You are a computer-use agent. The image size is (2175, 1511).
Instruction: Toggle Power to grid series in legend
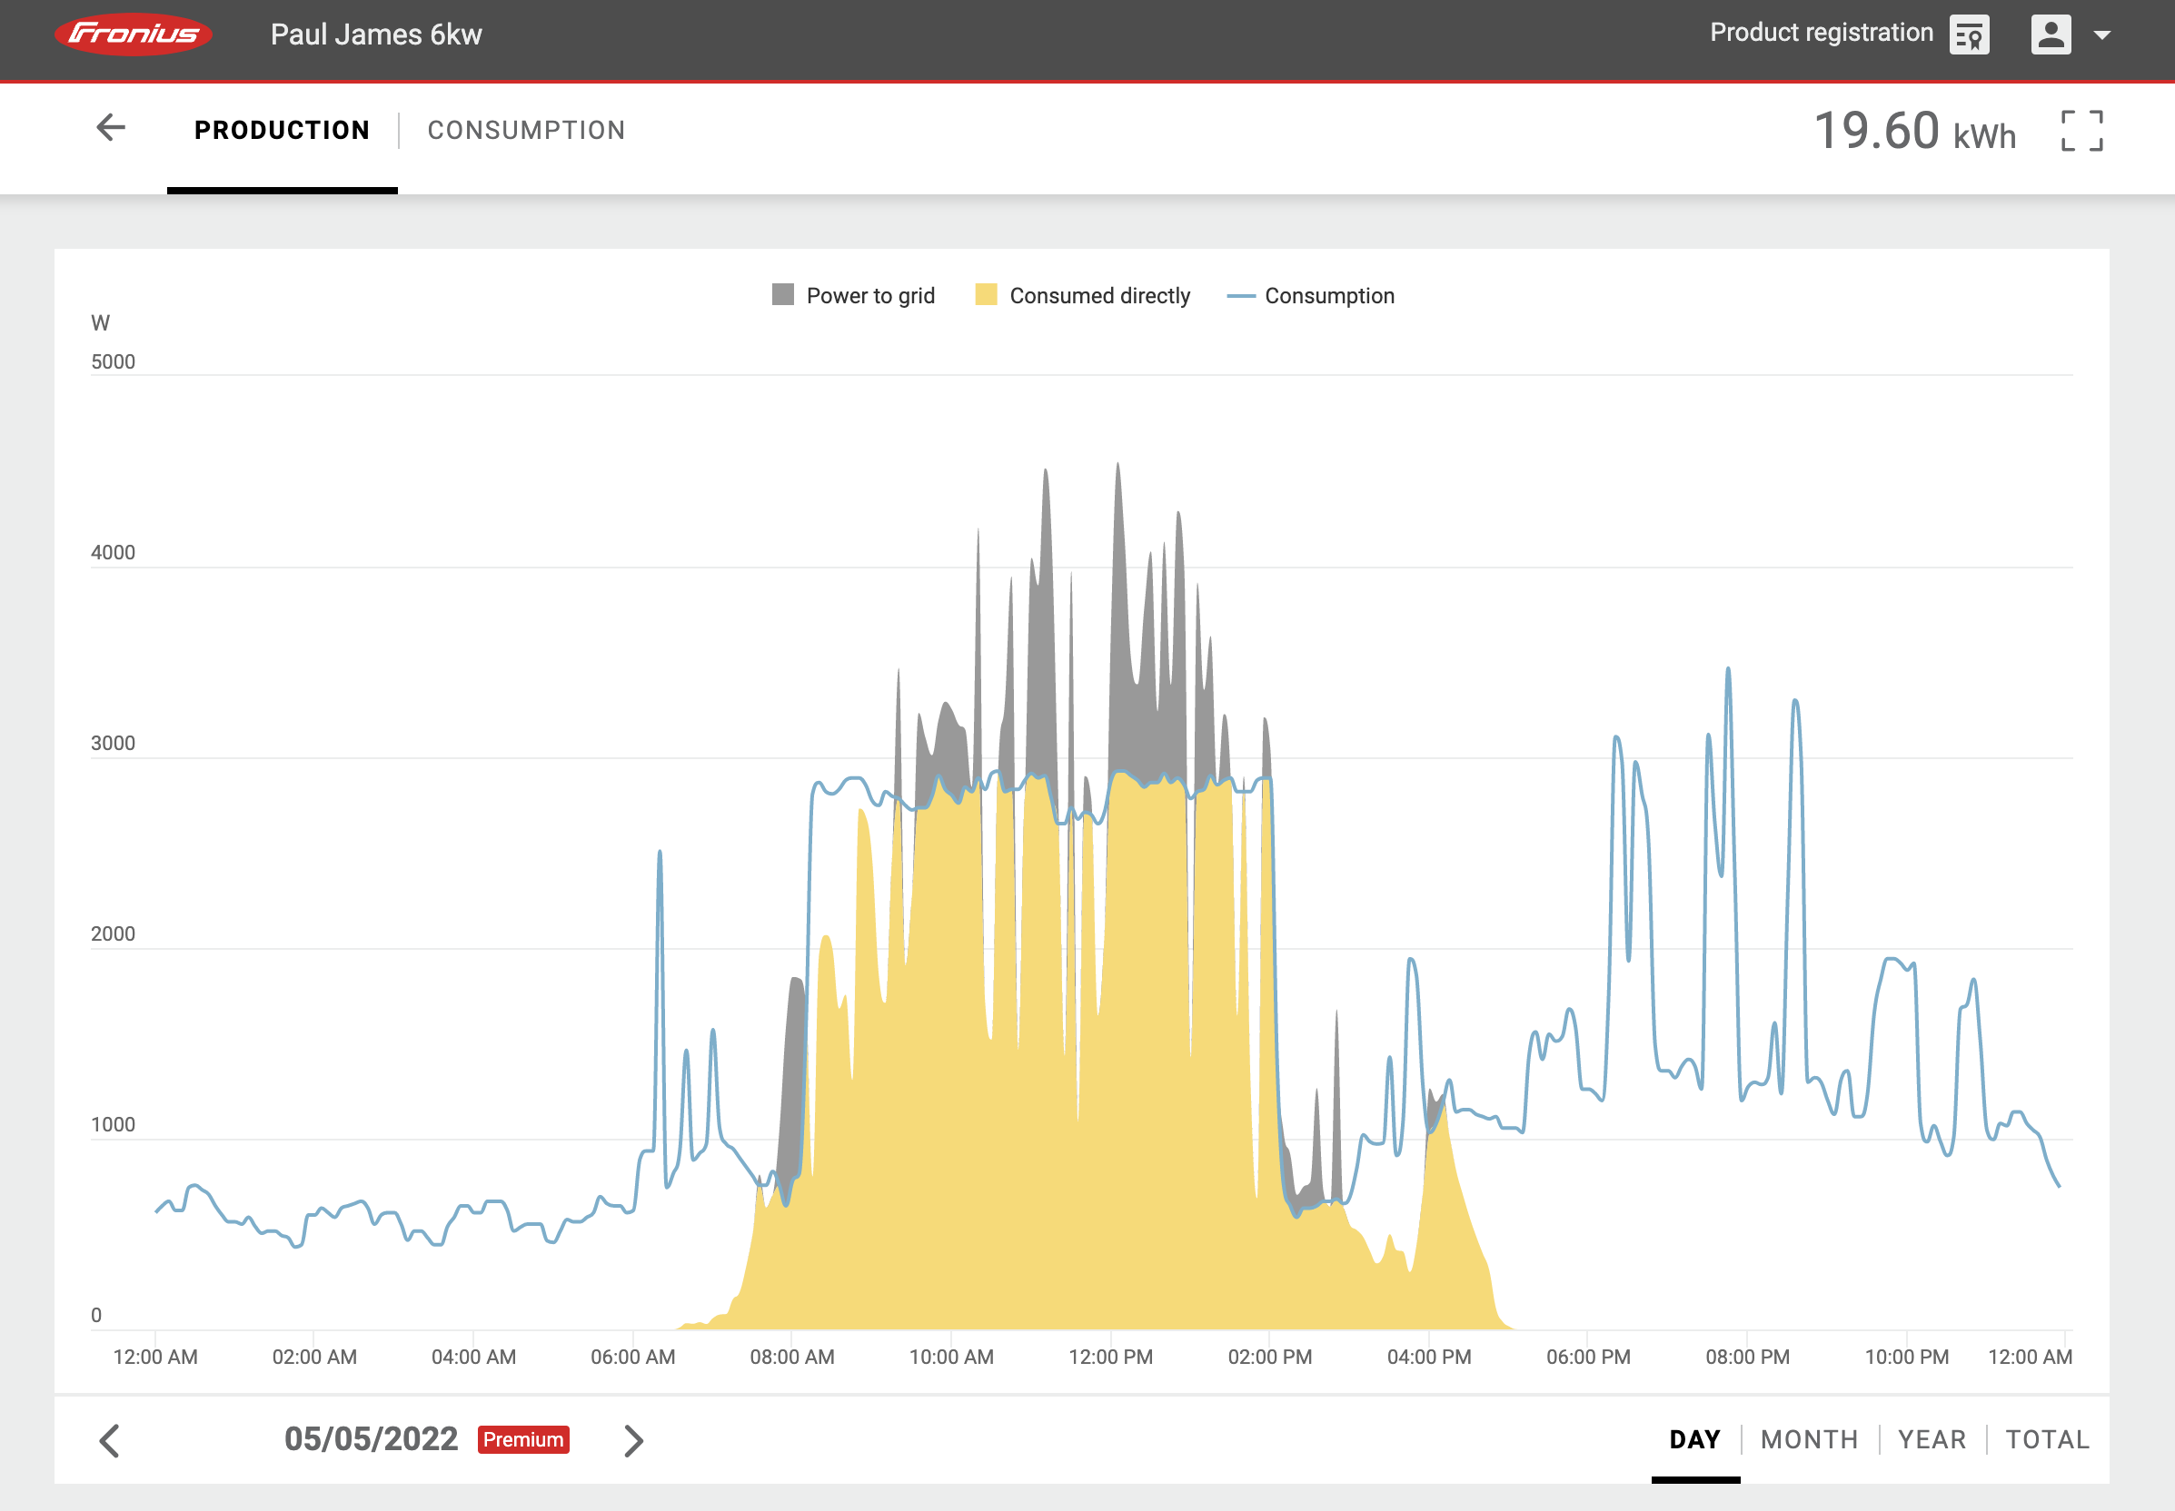869,296
